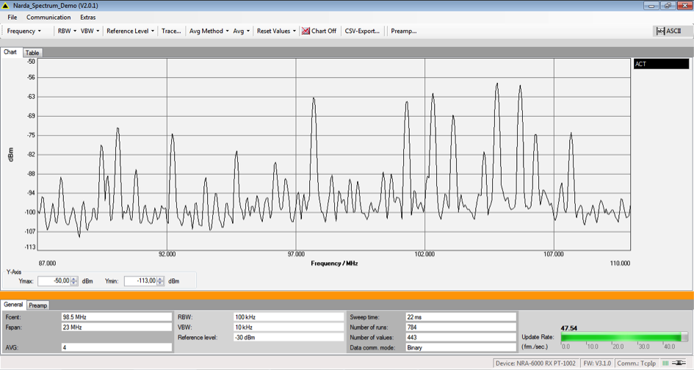Click the 'Frequency / MHz' axis title
The height and width of the screenshot is (370, 694).
334,264
